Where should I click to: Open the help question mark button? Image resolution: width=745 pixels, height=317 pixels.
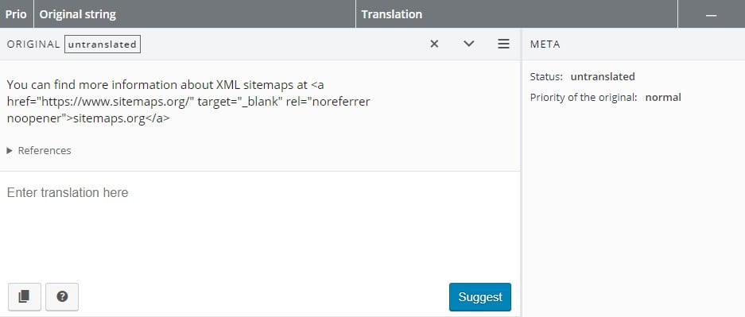[x=62, y=296]
